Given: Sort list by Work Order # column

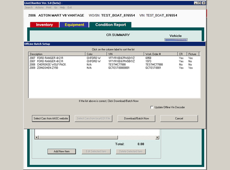Looking at the screenshot, I should [x=161, y=54].
